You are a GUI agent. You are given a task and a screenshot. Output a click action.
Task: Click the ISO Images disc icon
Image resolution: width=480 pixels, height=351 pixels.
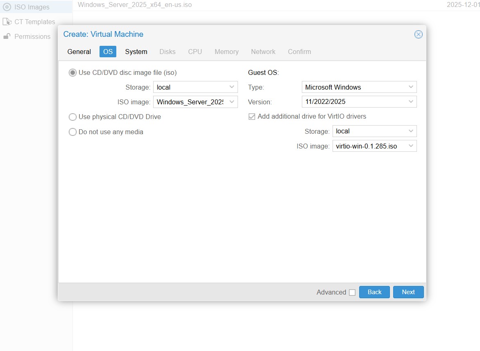pyautogui.click(x=7, y=7)
